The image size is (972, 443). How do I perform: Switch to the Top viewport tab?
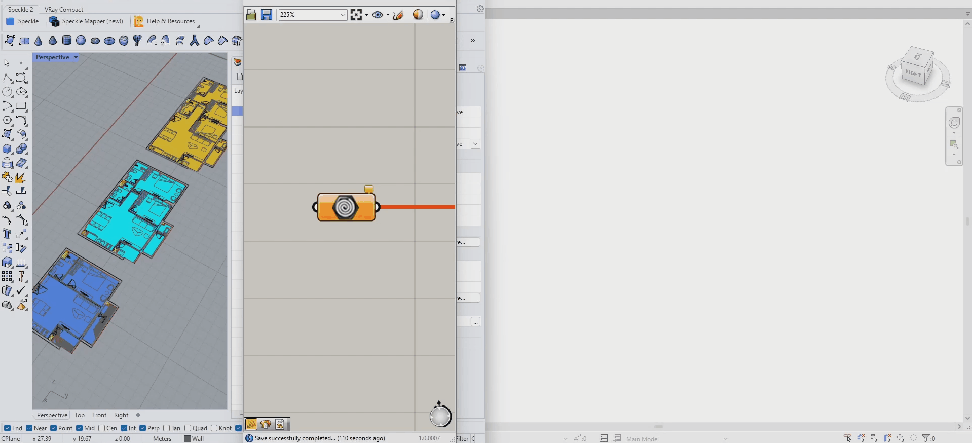pos(80,415)
